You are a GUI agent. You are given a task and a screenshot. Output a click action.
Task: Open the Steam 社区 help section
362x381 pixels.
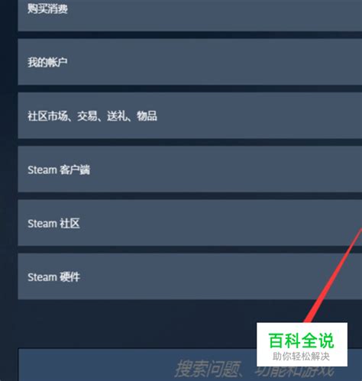pyautogui.click(x=190, y=223)
